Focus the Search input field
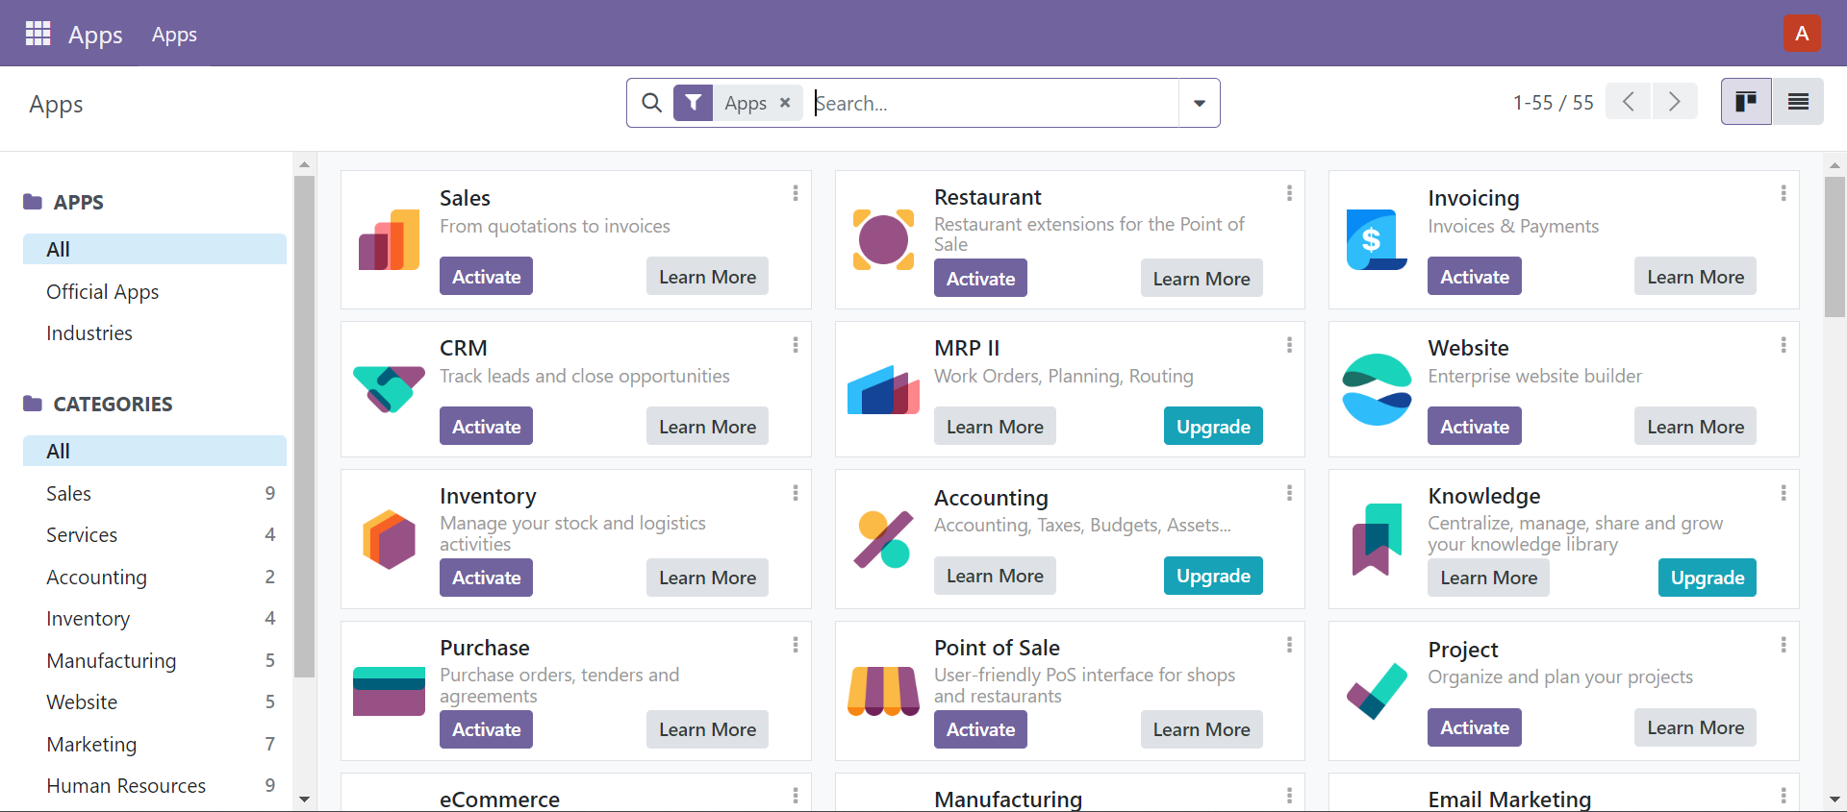 tap(995, 103)
